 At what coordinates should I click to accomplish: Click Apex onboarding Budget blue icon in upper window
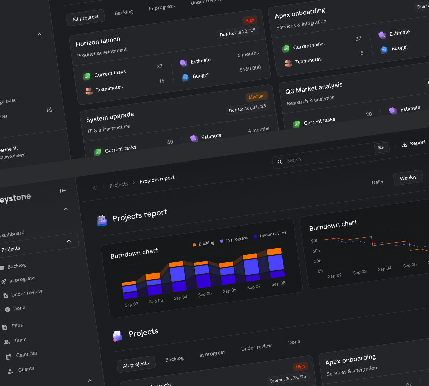click(384, 50)
